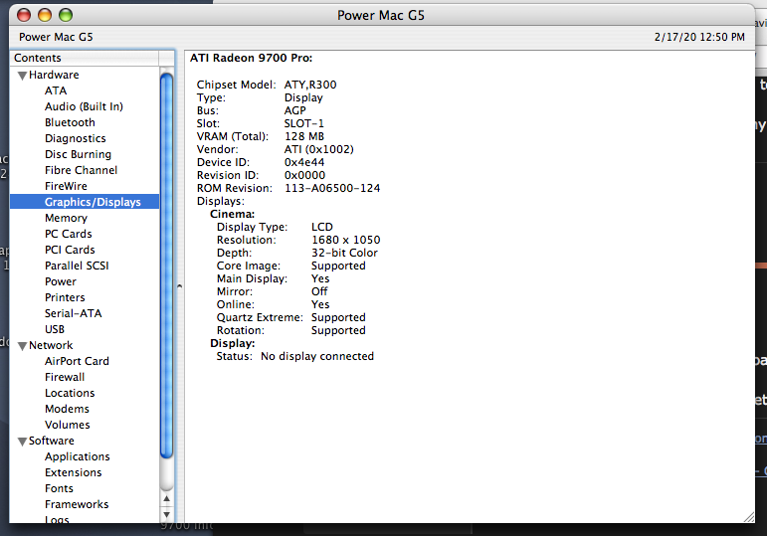Select PC Cards entry
The height and width of the screenshot is (536, 767).
pos(69,234)
